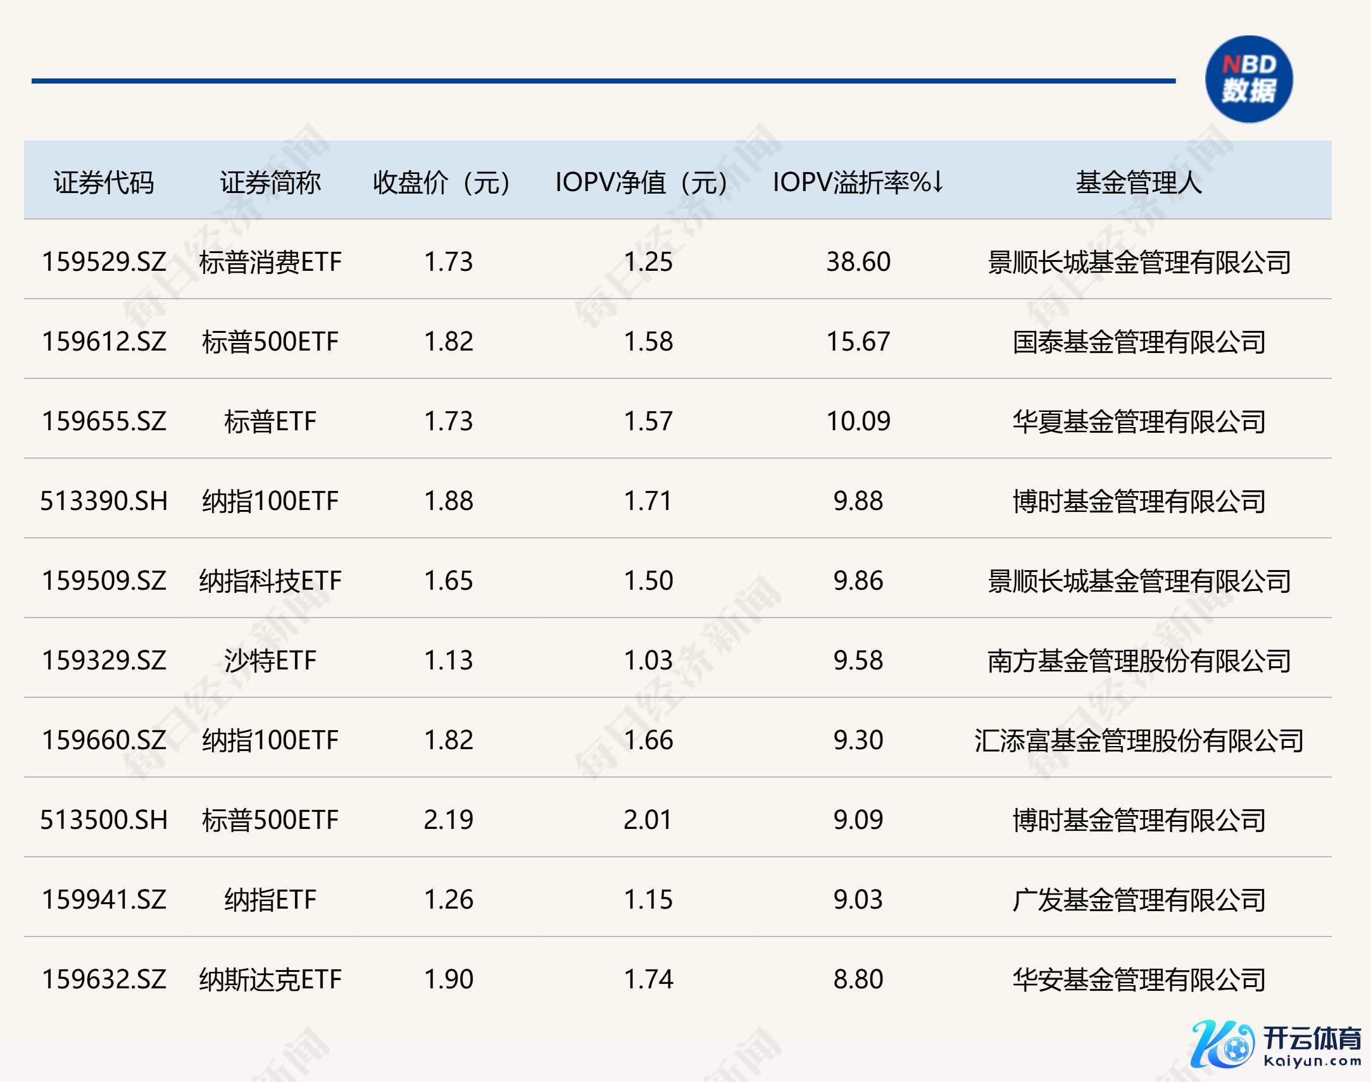Click the 纳斯达克ETF name cell
This screenshot has height=1082, width=1371.
click(x=270, y=979)
